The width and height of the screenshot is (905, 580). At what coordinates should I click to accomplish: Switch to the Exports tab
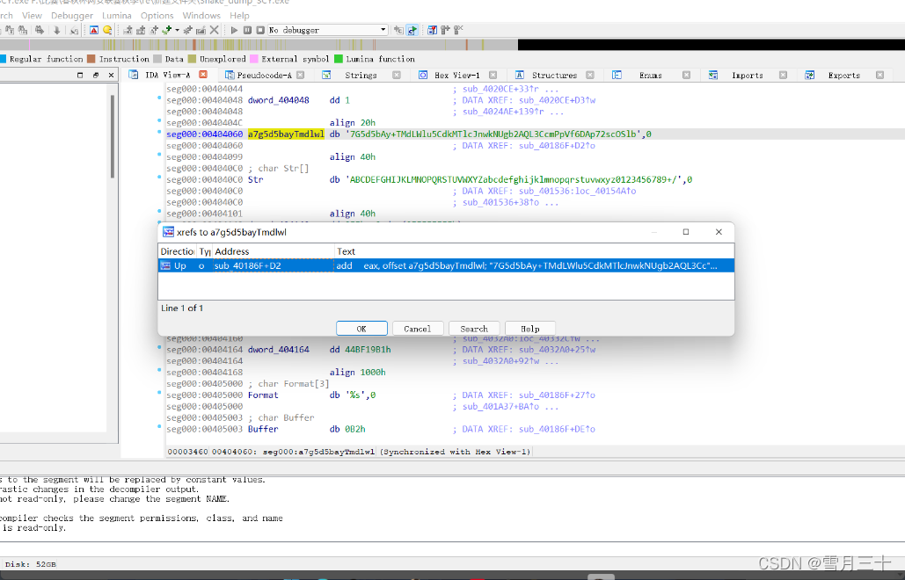[x=843, y=75]
